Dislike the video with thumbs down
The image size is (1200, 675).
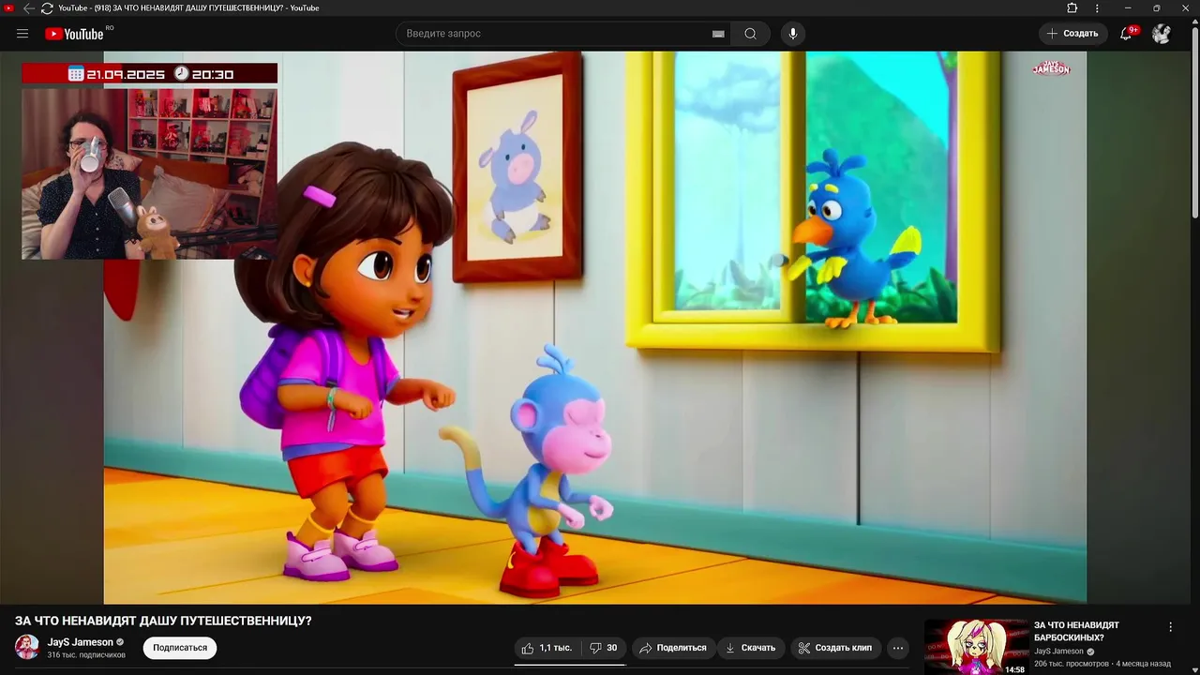(604, 648)
